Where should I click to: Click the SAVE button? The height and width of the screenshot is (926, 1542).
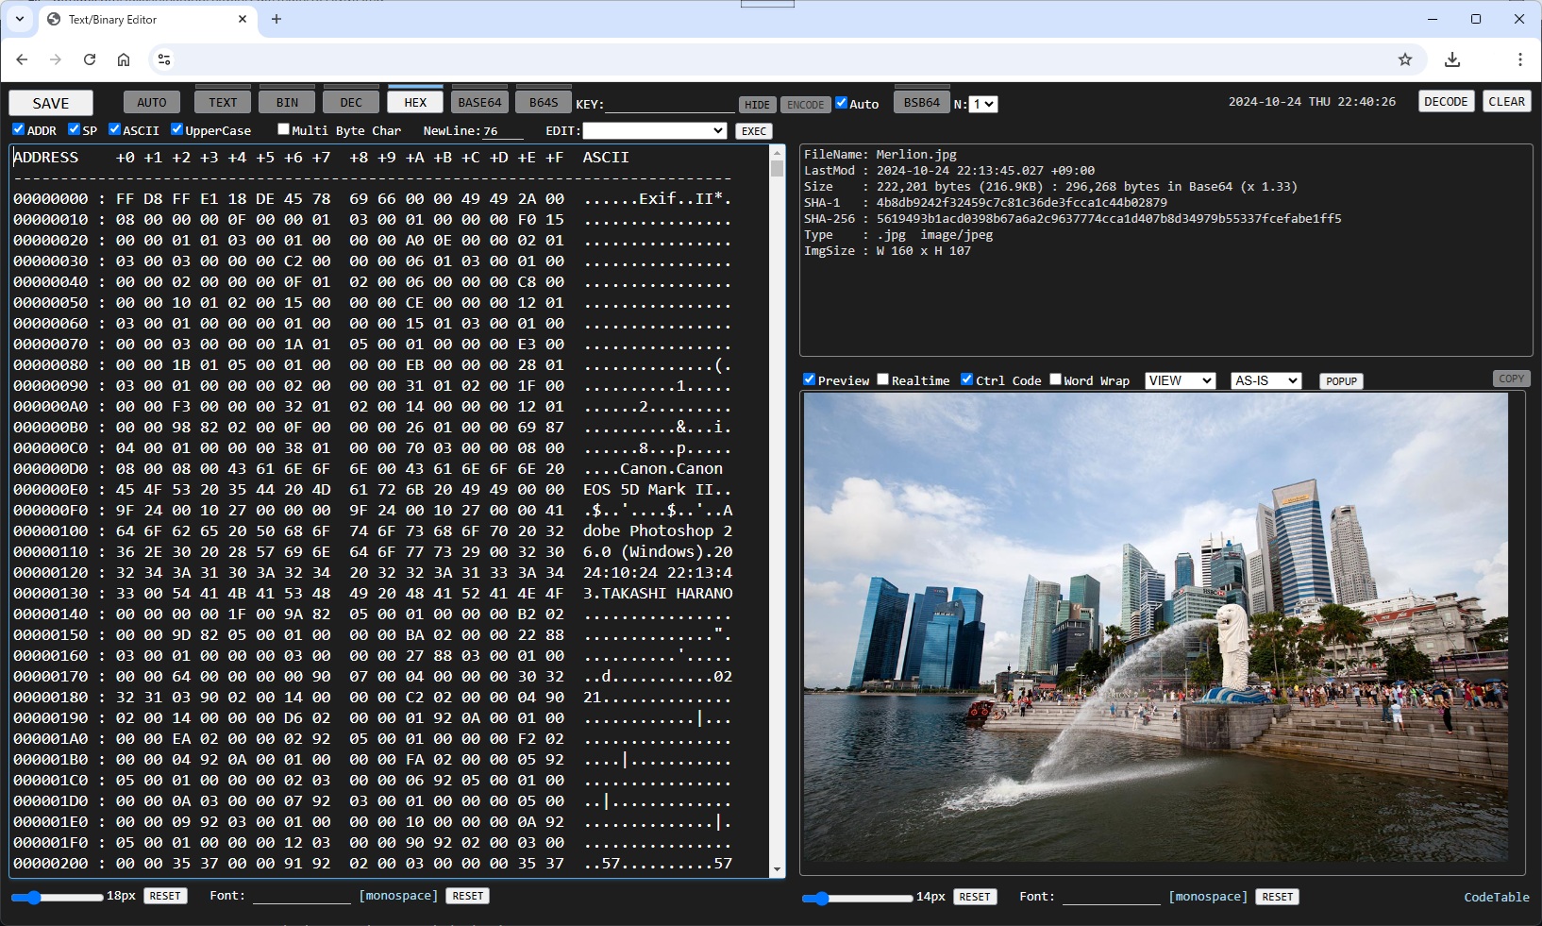point(51,103)
